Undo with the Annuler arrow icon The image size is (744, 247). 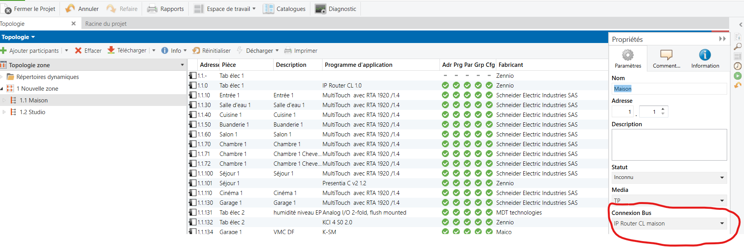pyautogui.click(x=70, y=9)
